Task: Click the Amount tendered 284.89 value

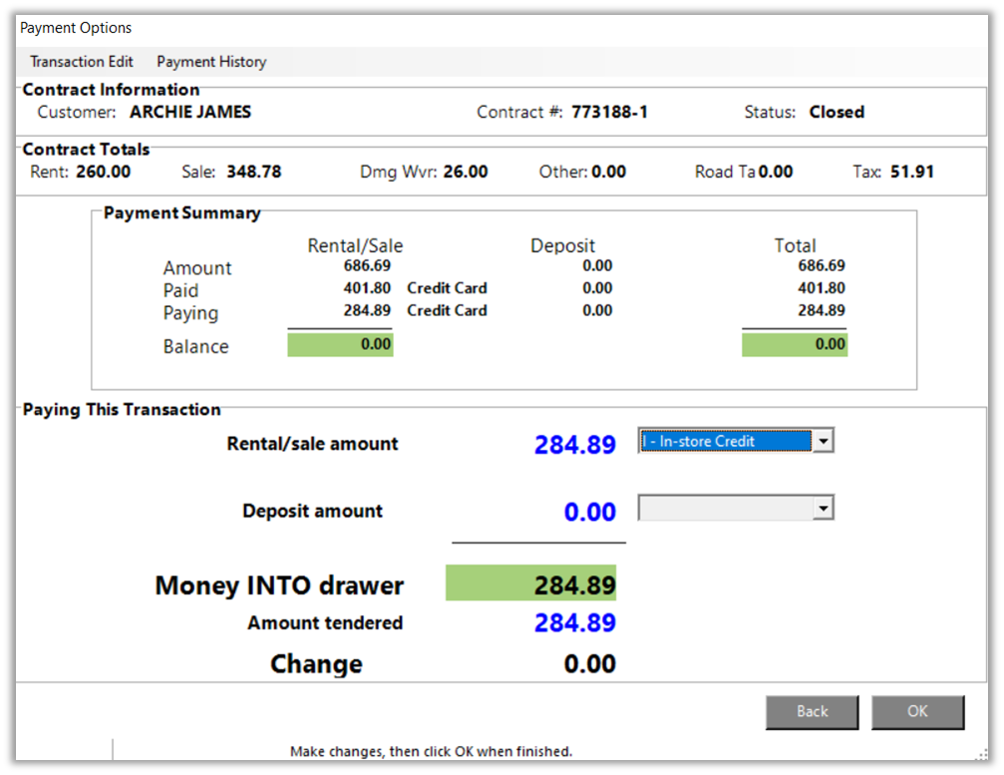Action: (574, 623)
